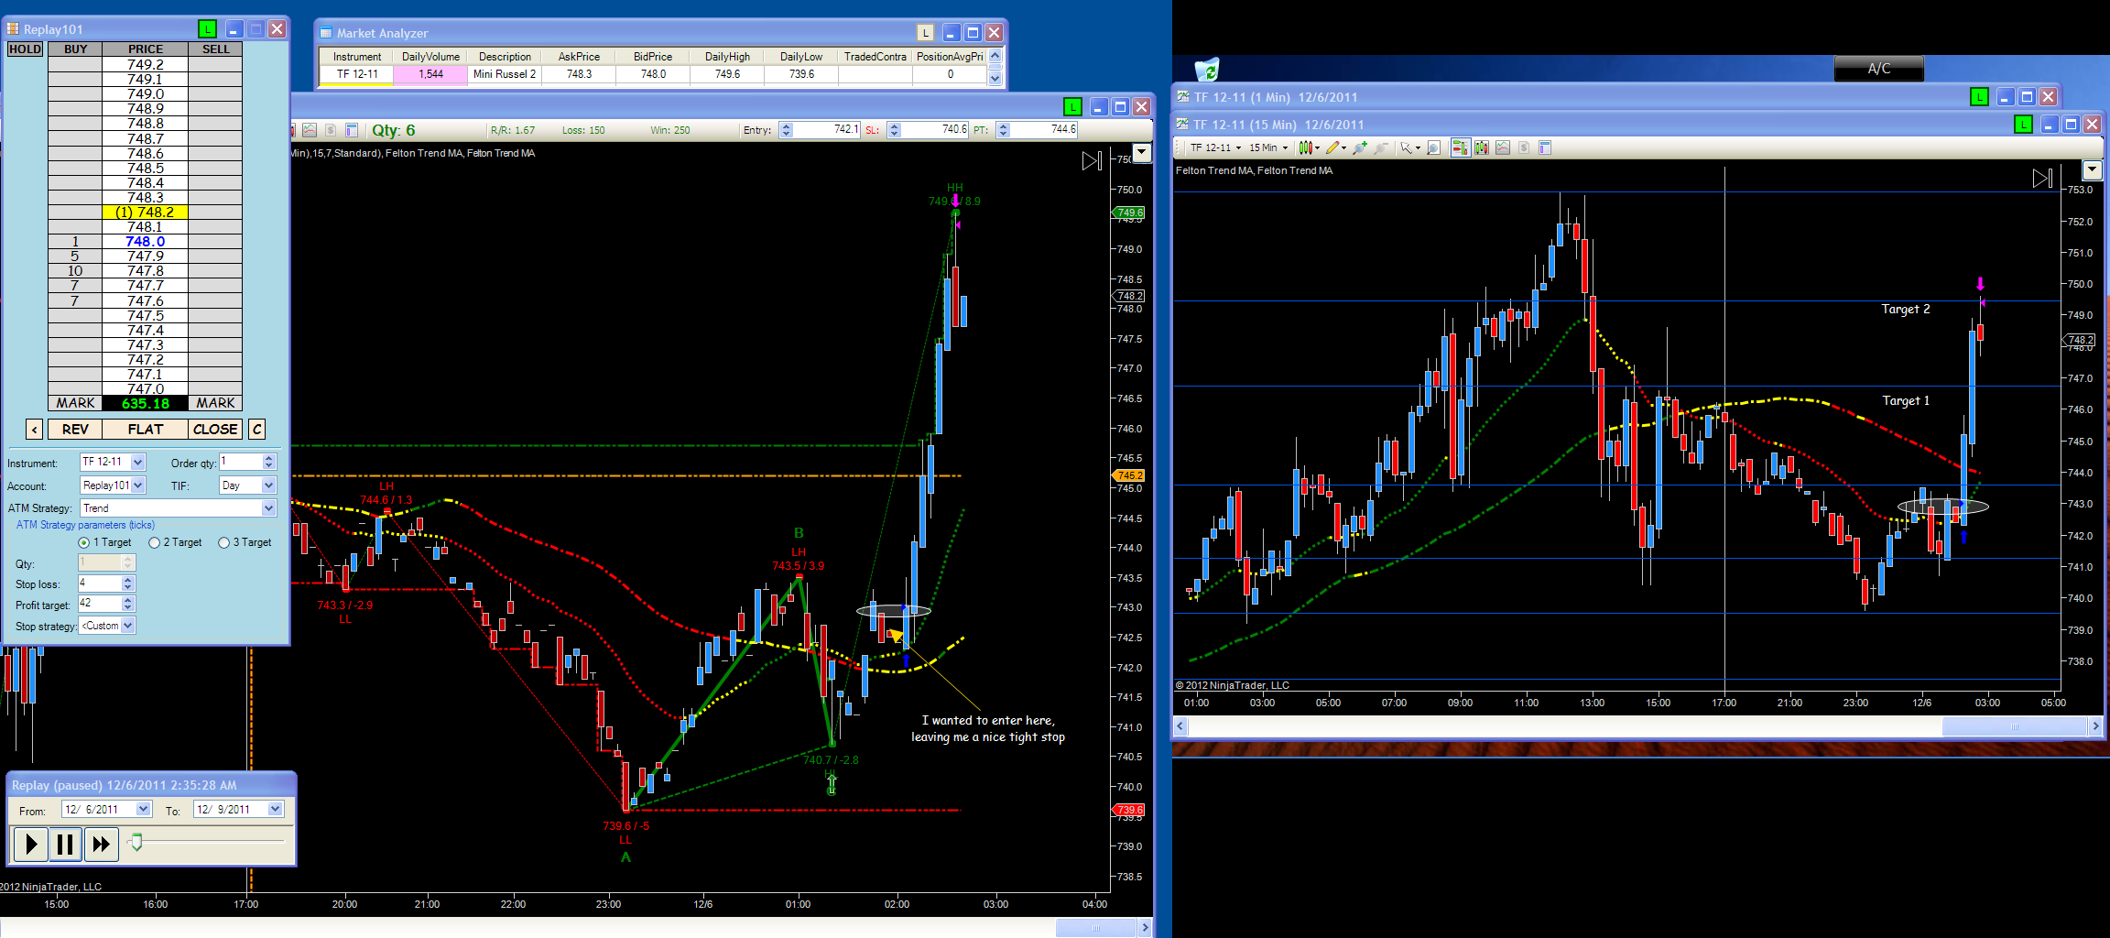This screenshot has height=938, width=2110.
Task: Click the BidPrice column header
Action: 653,57
